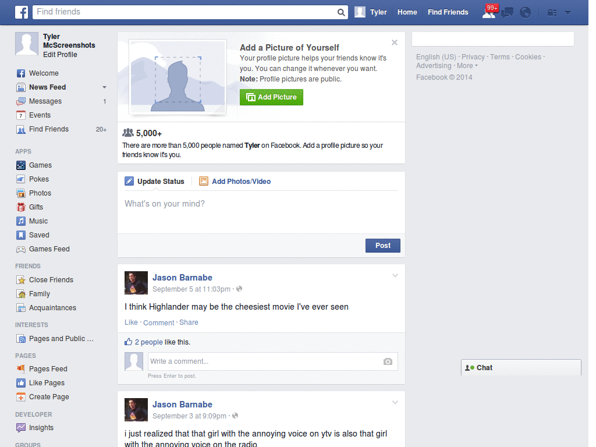
Task: Open the Games app icon
Action: [21, 165]
